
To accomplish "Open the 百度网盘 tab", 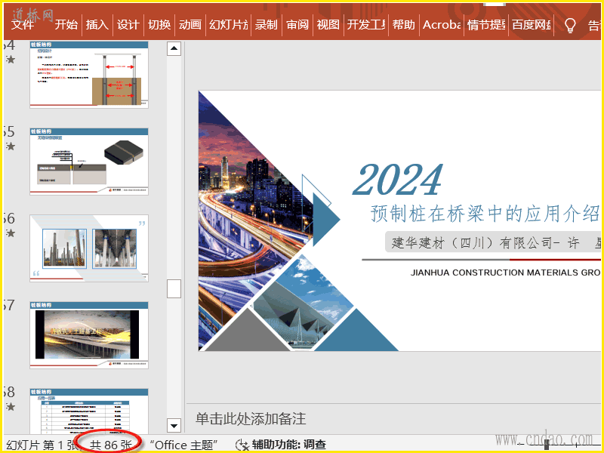I will [532, 25].
